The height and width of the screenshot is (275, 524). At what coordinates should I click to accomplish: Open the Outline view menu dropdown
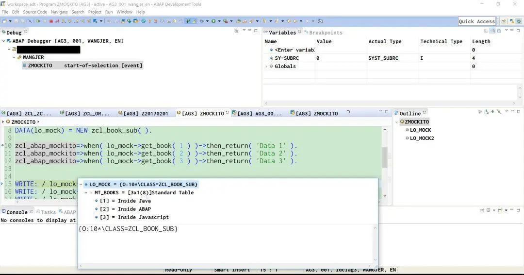click(x=506, y=111)
